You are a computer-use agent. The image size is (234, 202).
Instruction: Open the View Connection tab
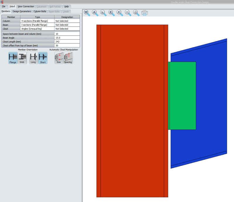[26, 6]
